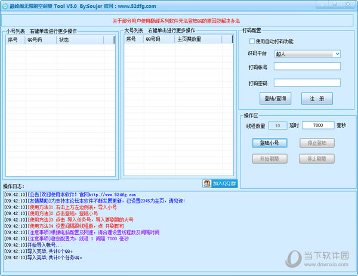Image resolution: width=358 pixels, height=276 pixels.
Task: Click the 开始刷赞 button
Action: click(270, 159)
